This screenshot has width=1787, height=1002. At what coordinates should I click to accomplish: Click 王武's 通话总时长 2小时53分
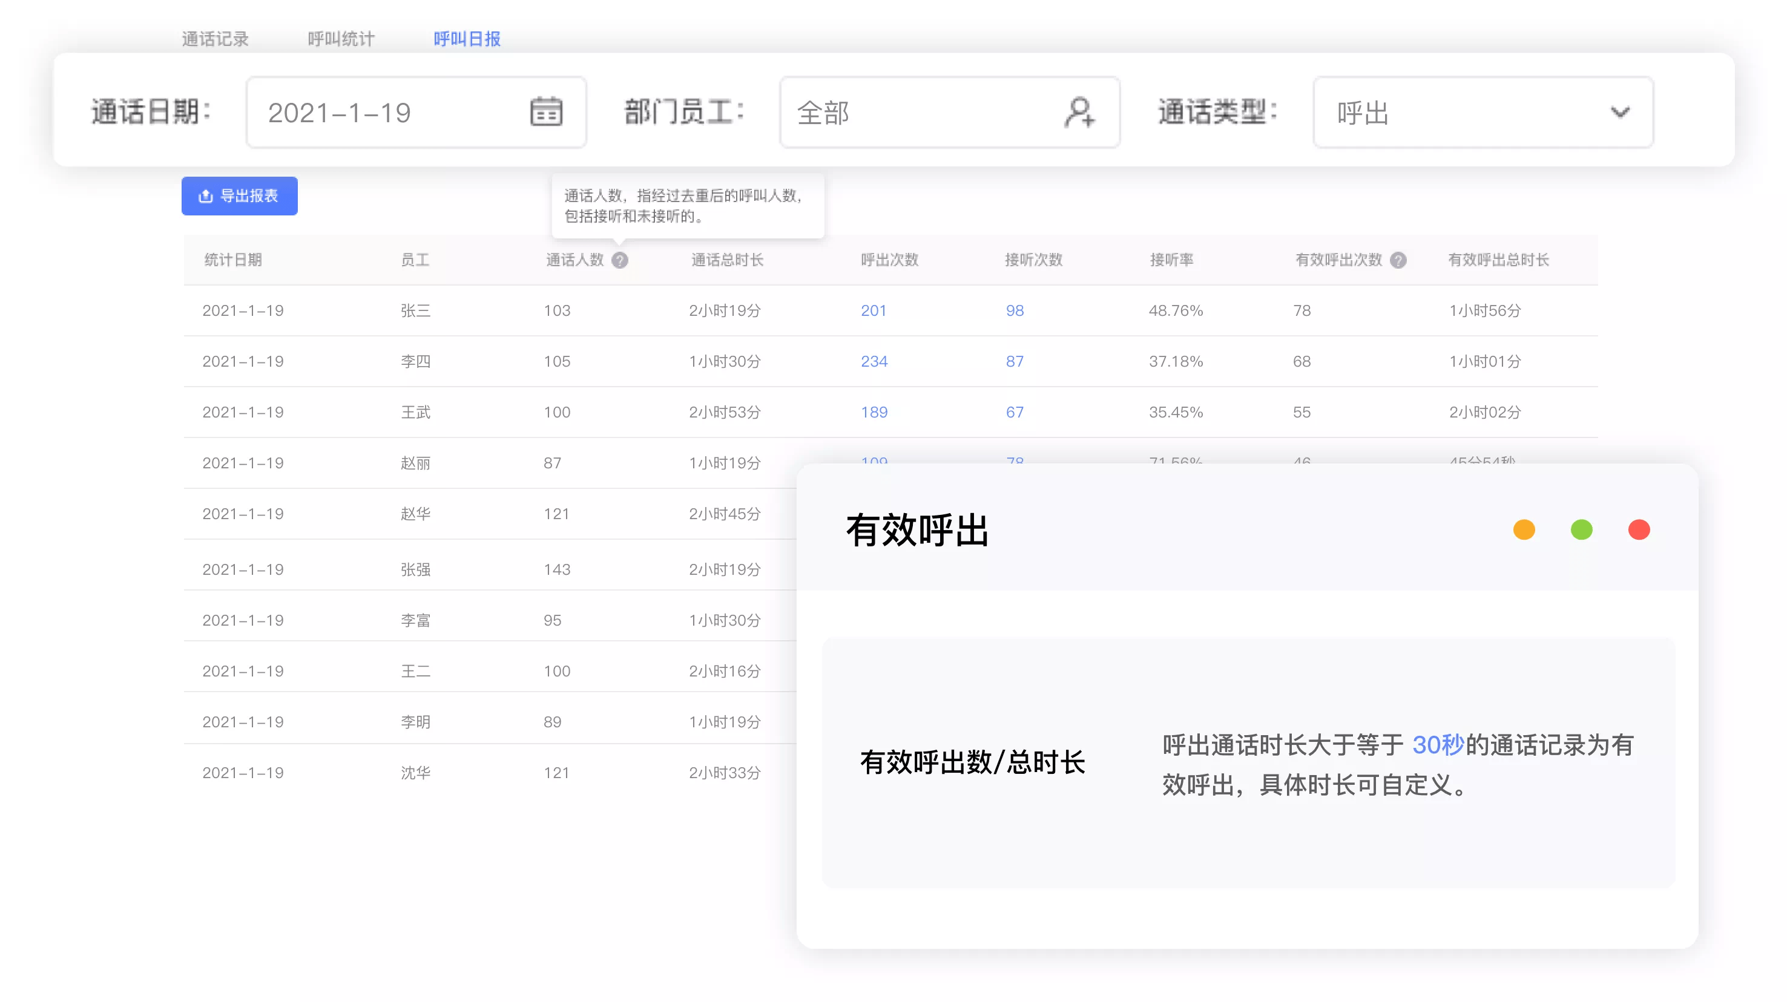[725, 412]
